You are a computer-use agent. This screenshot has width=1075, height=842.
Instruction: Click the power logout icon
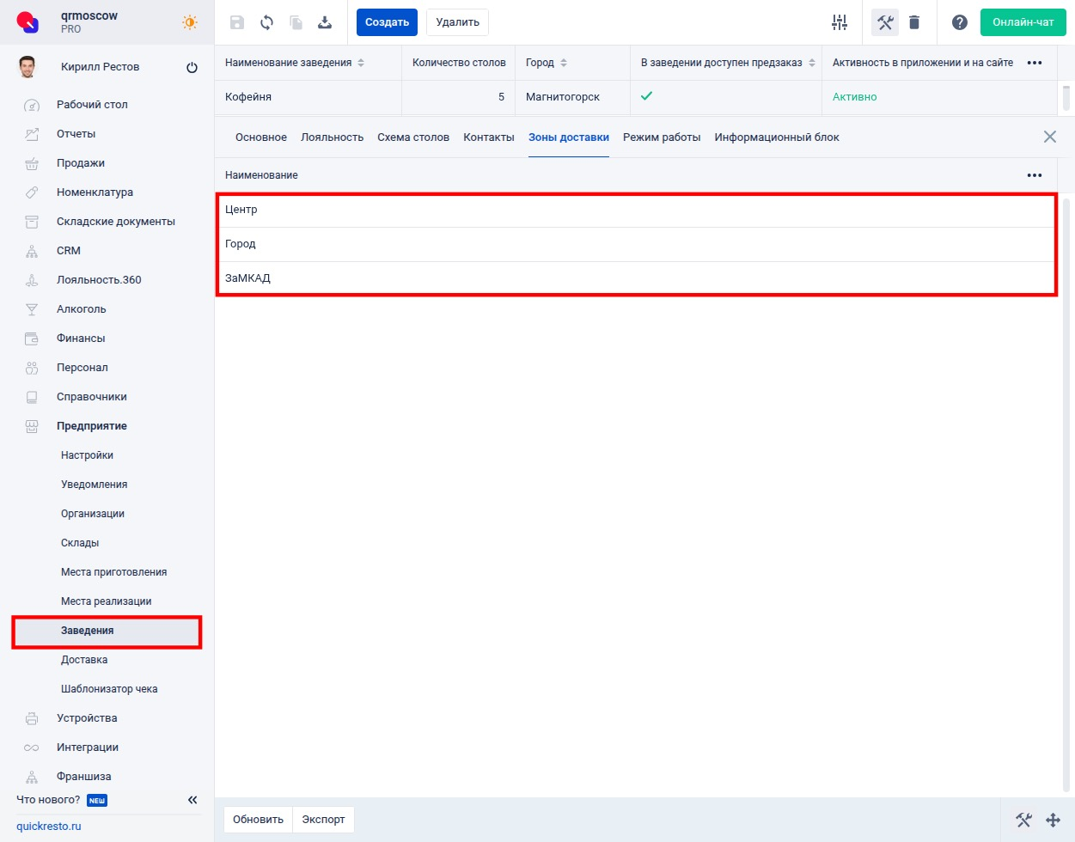point(192,68)
